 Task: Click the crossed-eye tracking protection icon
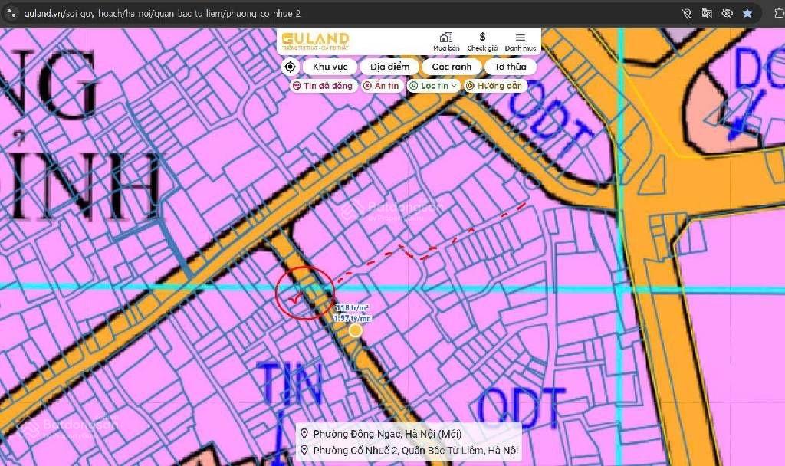[x=727, y=13]
